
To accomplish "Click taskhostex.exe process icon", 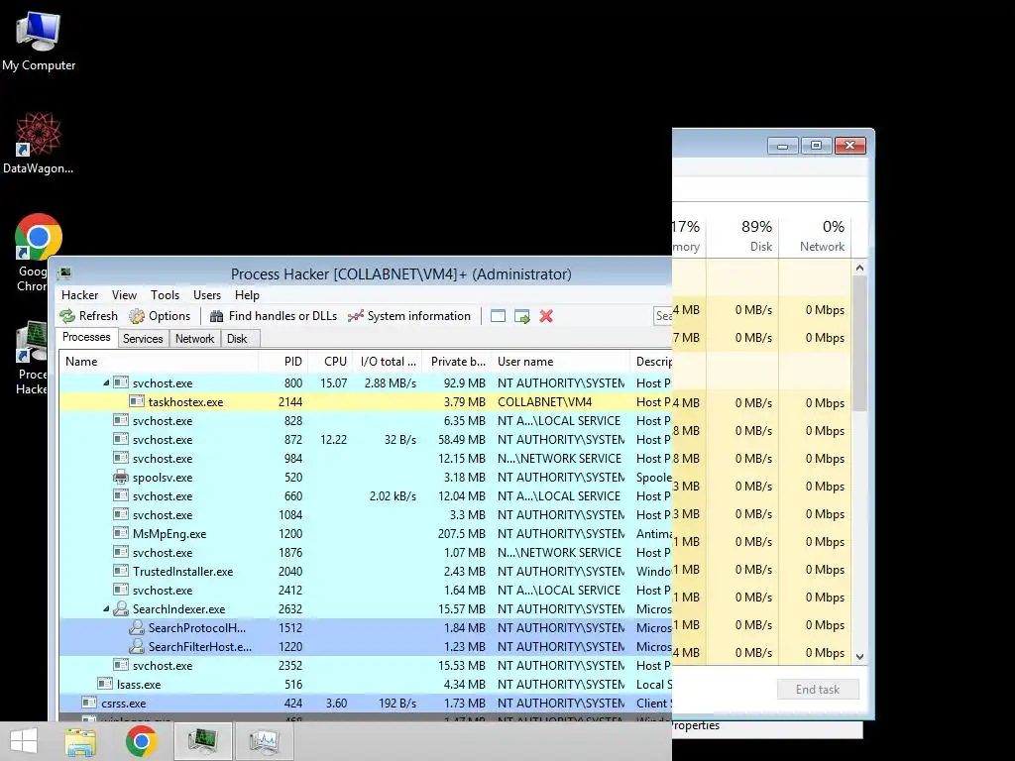I will pos(136,402).
